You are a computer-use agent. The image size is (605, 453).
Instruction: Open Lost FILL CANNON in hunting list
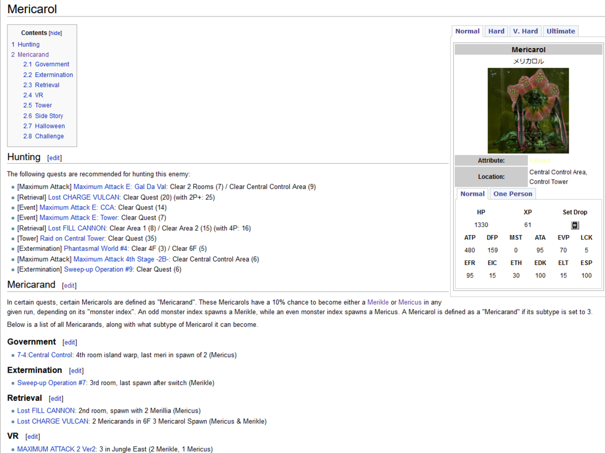78,228
